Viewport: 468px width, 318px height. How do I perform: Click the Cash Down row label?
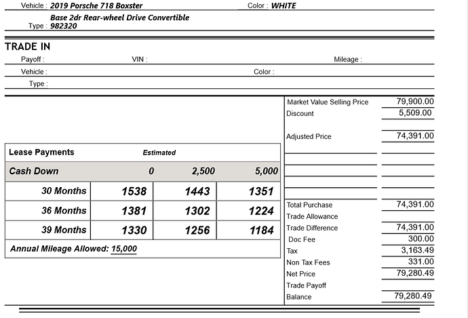(34, 172)
